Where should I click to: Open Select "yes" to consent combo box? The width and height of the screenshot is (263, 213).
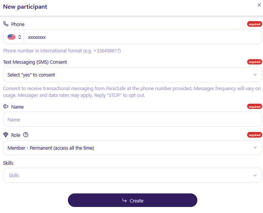tap(132, 75)
